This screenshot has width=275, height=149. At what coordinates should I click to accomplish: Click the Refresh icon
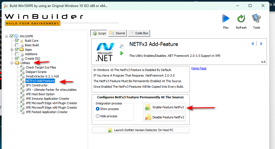tap(241, 18)
